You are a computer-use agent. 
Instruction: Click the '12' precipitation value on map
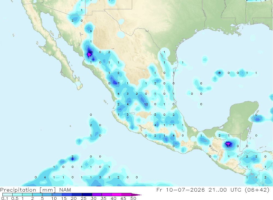pyautogui.click(x=146, y=104)
